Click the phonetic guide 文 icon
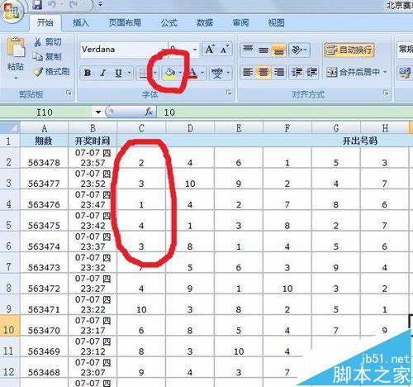413x387 pixels. (x=217, y=73)
